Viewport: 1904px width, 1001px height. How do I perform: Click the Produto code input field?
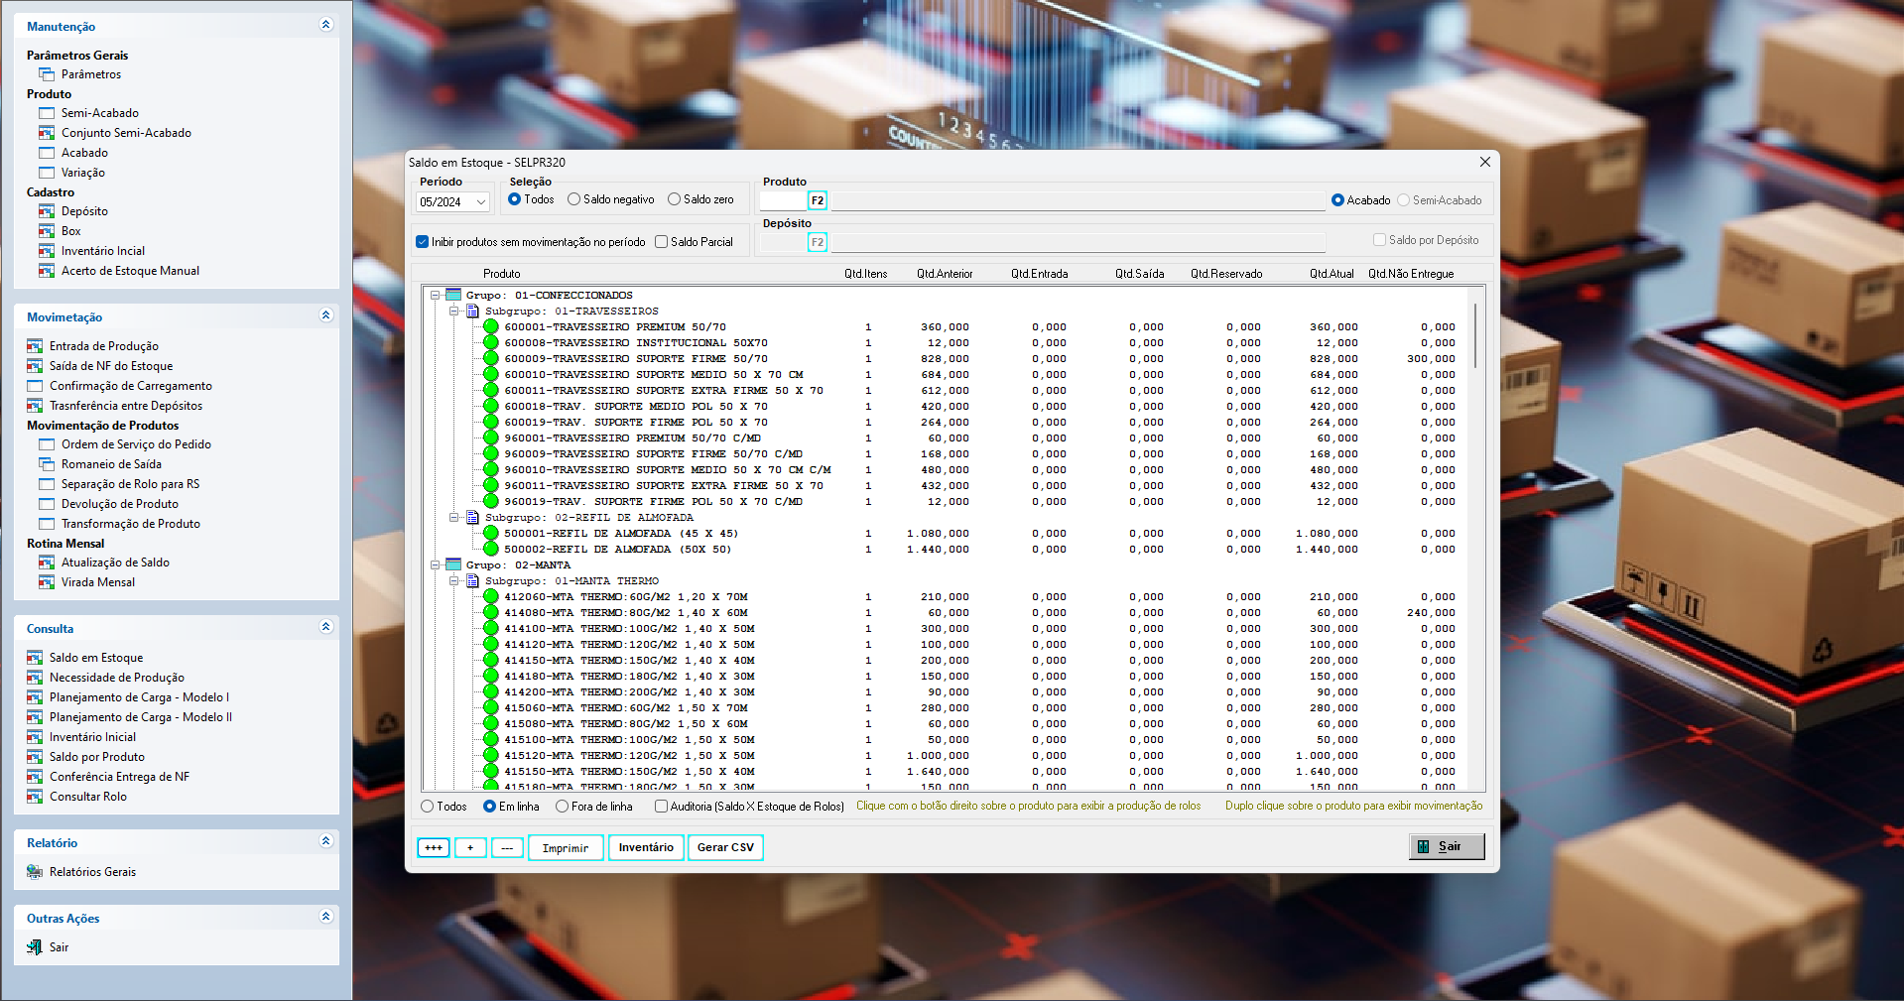(x=783, y=200)
